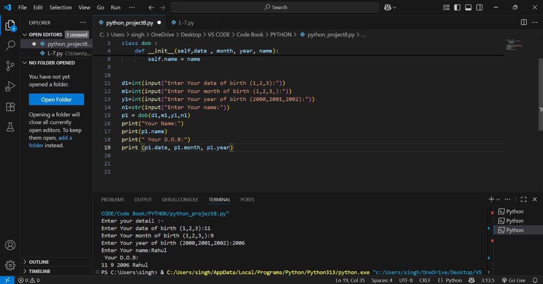Create a new terminal with plus icon
Viewport: 543px width, 284px height.
coord(491,199)
